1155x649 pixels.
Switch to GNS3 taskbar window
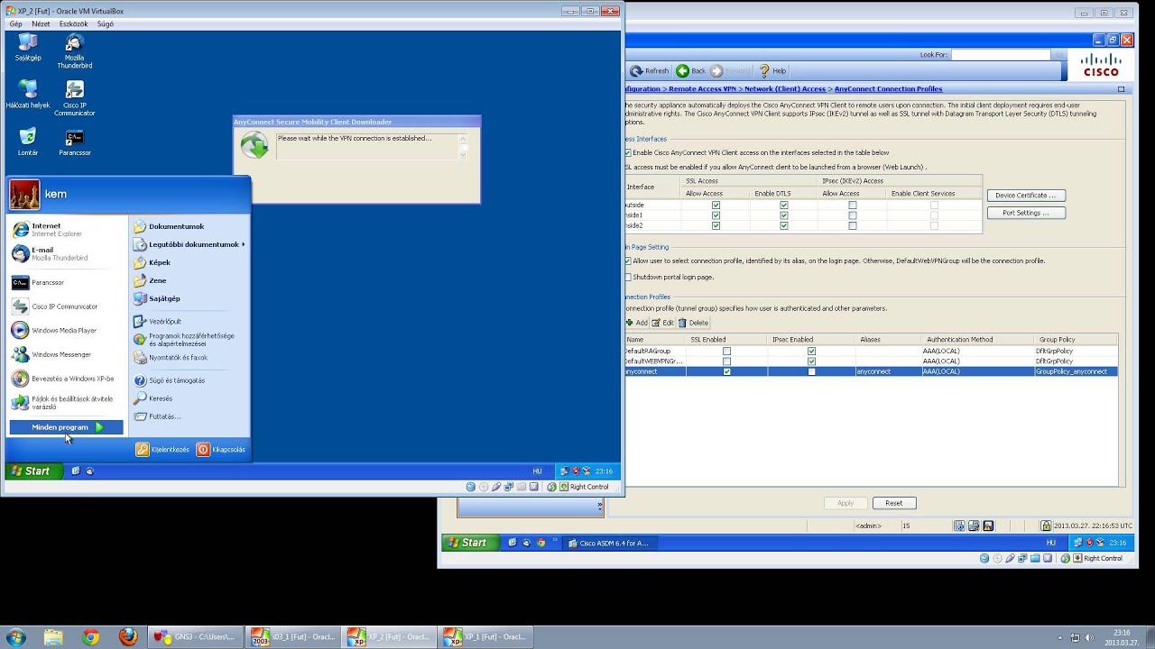coord(195,637)
